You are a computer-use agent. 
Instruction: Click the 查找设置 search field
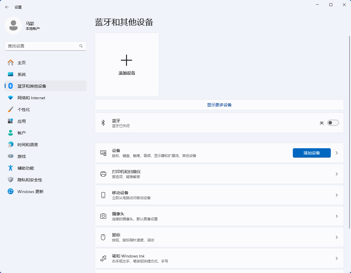tap(42, 46)
